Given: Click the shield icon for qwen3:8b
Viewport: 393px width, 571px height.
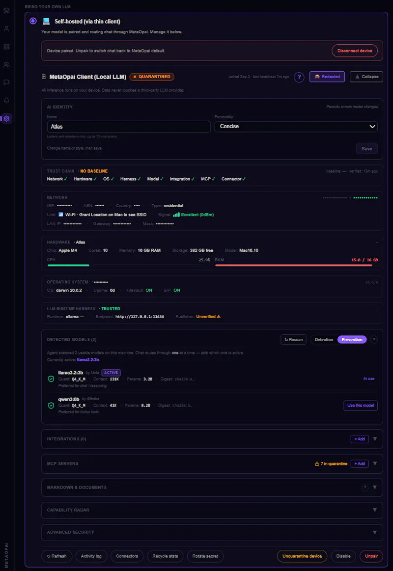Looking at the screenshot, I should click(x=52, y=406).
